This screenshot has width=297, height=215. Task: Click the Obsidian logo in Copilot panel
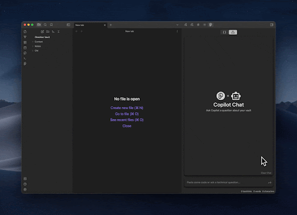click(220, 96)
